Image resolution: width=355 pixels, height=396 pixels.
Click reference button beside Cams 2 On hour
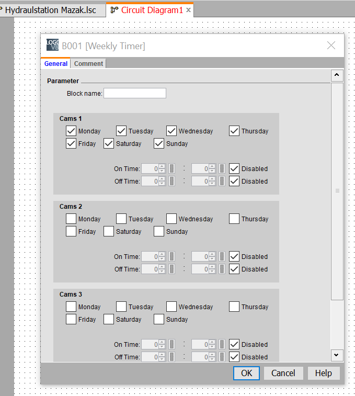click(x=171, y=257)
